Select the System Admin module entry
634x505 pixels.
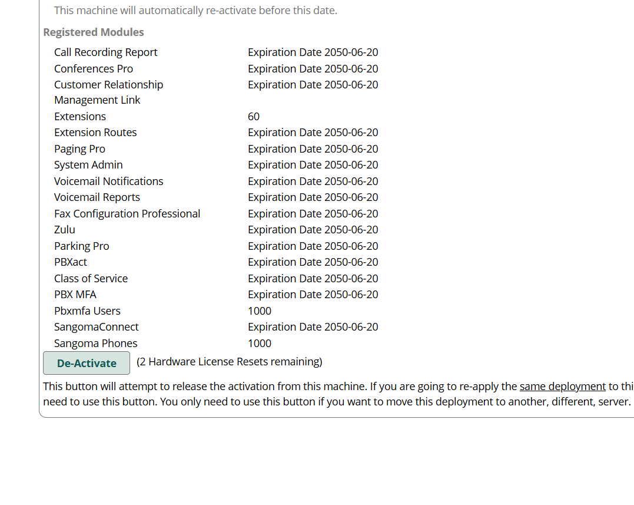click(88, 165)
